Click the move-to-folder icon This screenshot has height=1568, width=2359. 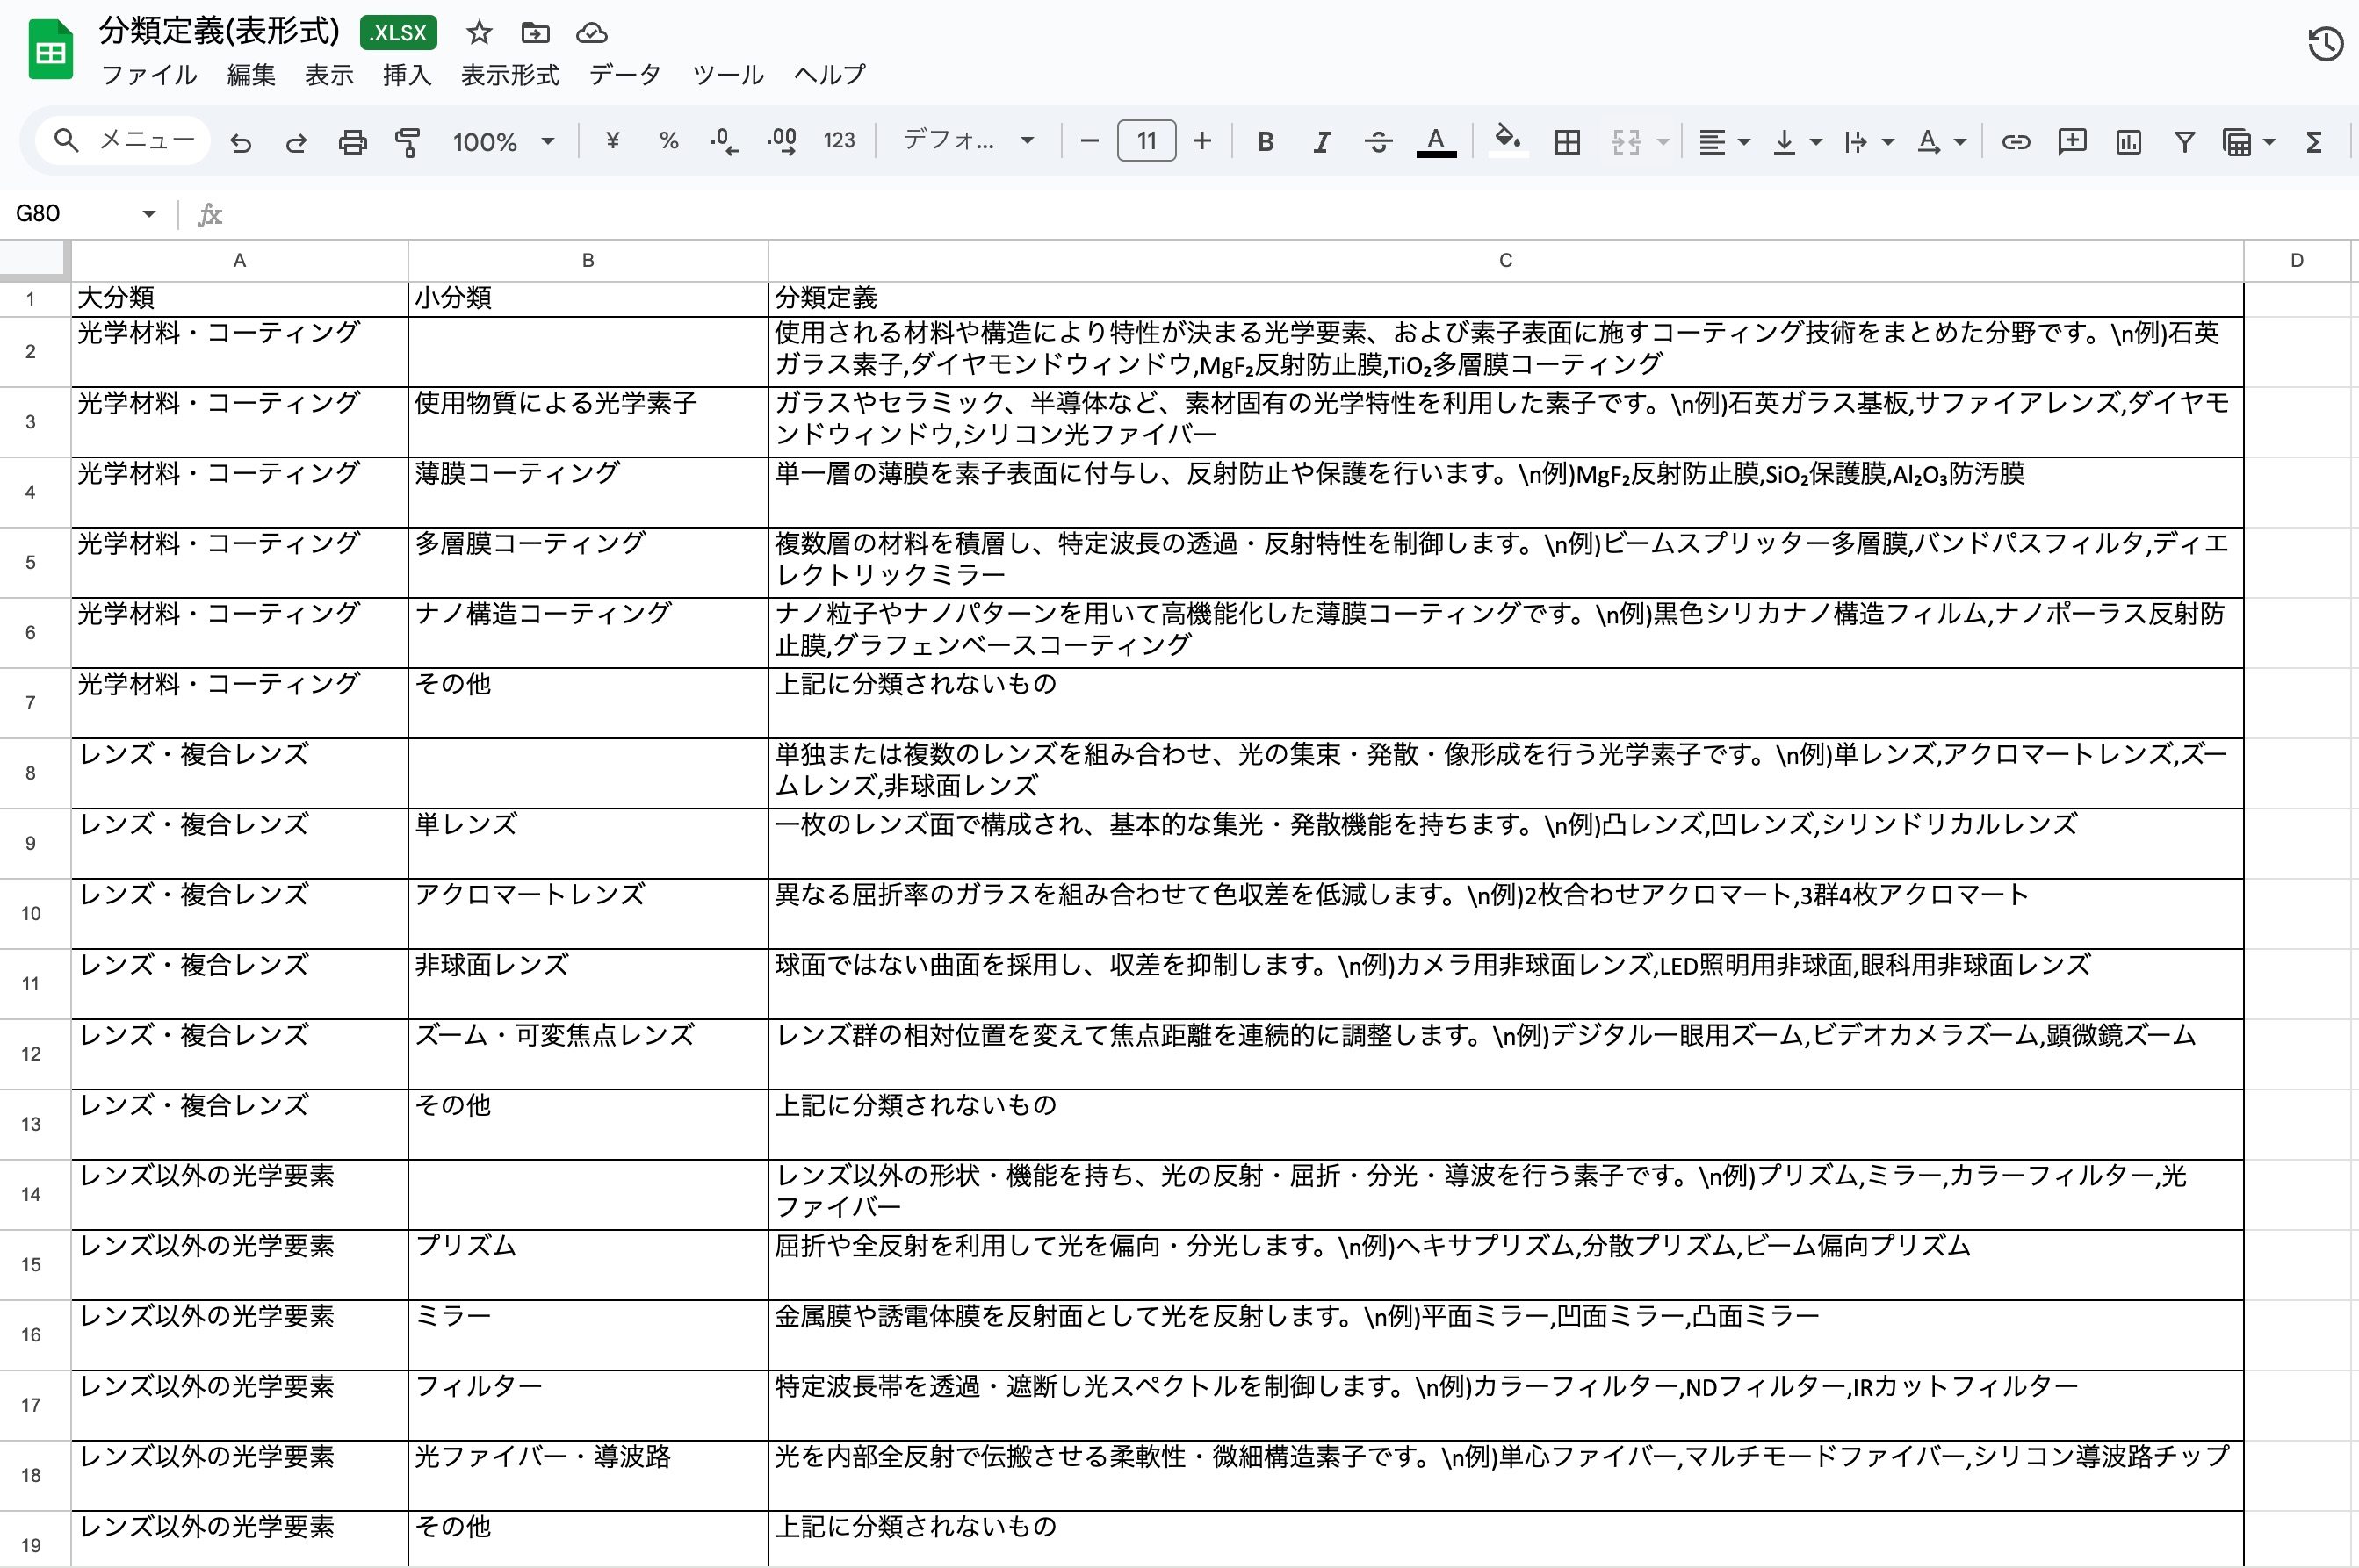535,33
